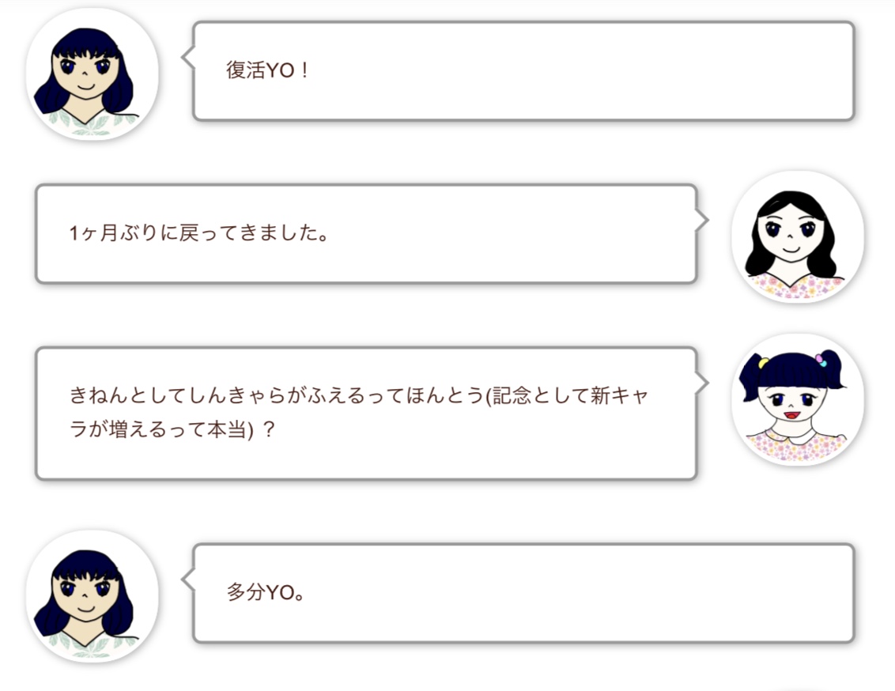Image resolution: width=895 pixels, height=691 pixels.
Task: Click the avatar beside the 復活YO！ bubble
Action: (x=92, y=74)
